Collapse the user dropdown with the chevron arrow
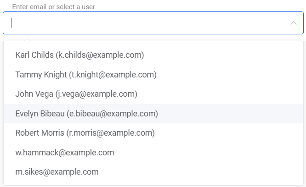The width and height of the screenshot is (306, 187). click(293, 23)
